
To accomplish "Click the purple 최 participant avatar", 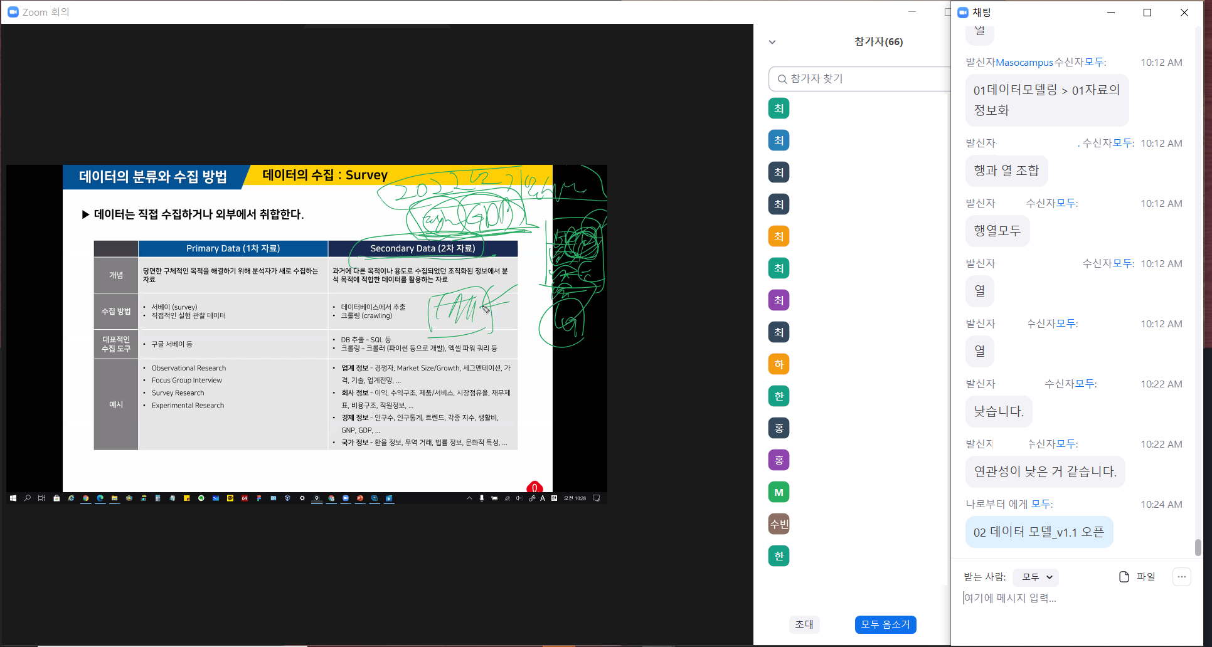I will (x=779, y=300).
